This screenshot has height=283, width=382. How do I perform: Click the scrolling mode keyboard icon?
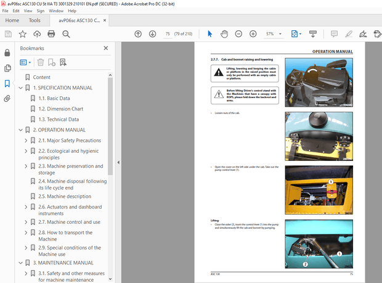[313, 34]
